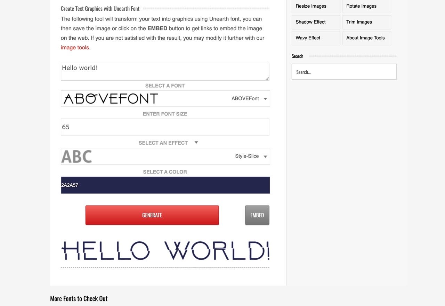The height and width of the screenshot is (306, 445).
Task: Click the generated HELLO WORLD! image
Action: pos(165,250)
